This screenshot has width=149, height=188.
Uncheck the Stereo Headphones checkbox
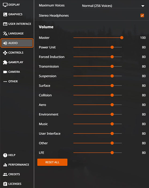pyautogui.click(x=142, y=15)
